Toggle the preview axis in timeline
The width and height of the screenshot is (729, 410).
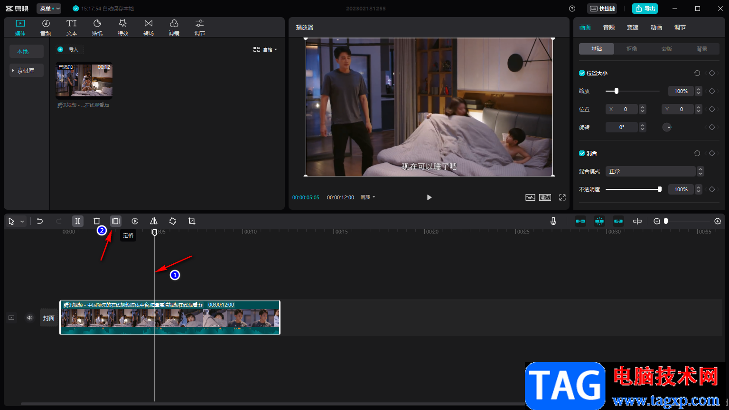pyautogui.click(x=637, y=221)
